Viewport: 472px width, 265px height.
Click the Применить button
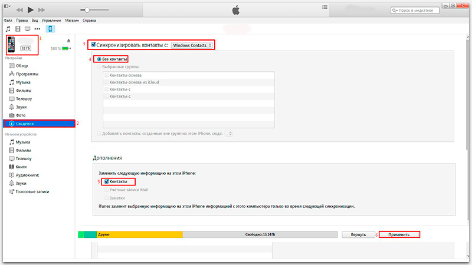coord(399,234)
